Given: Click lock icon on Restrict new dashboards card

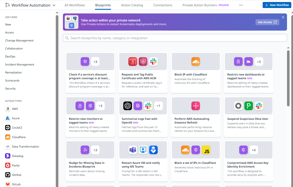Looking at the screenshot, I should point(238,61).
